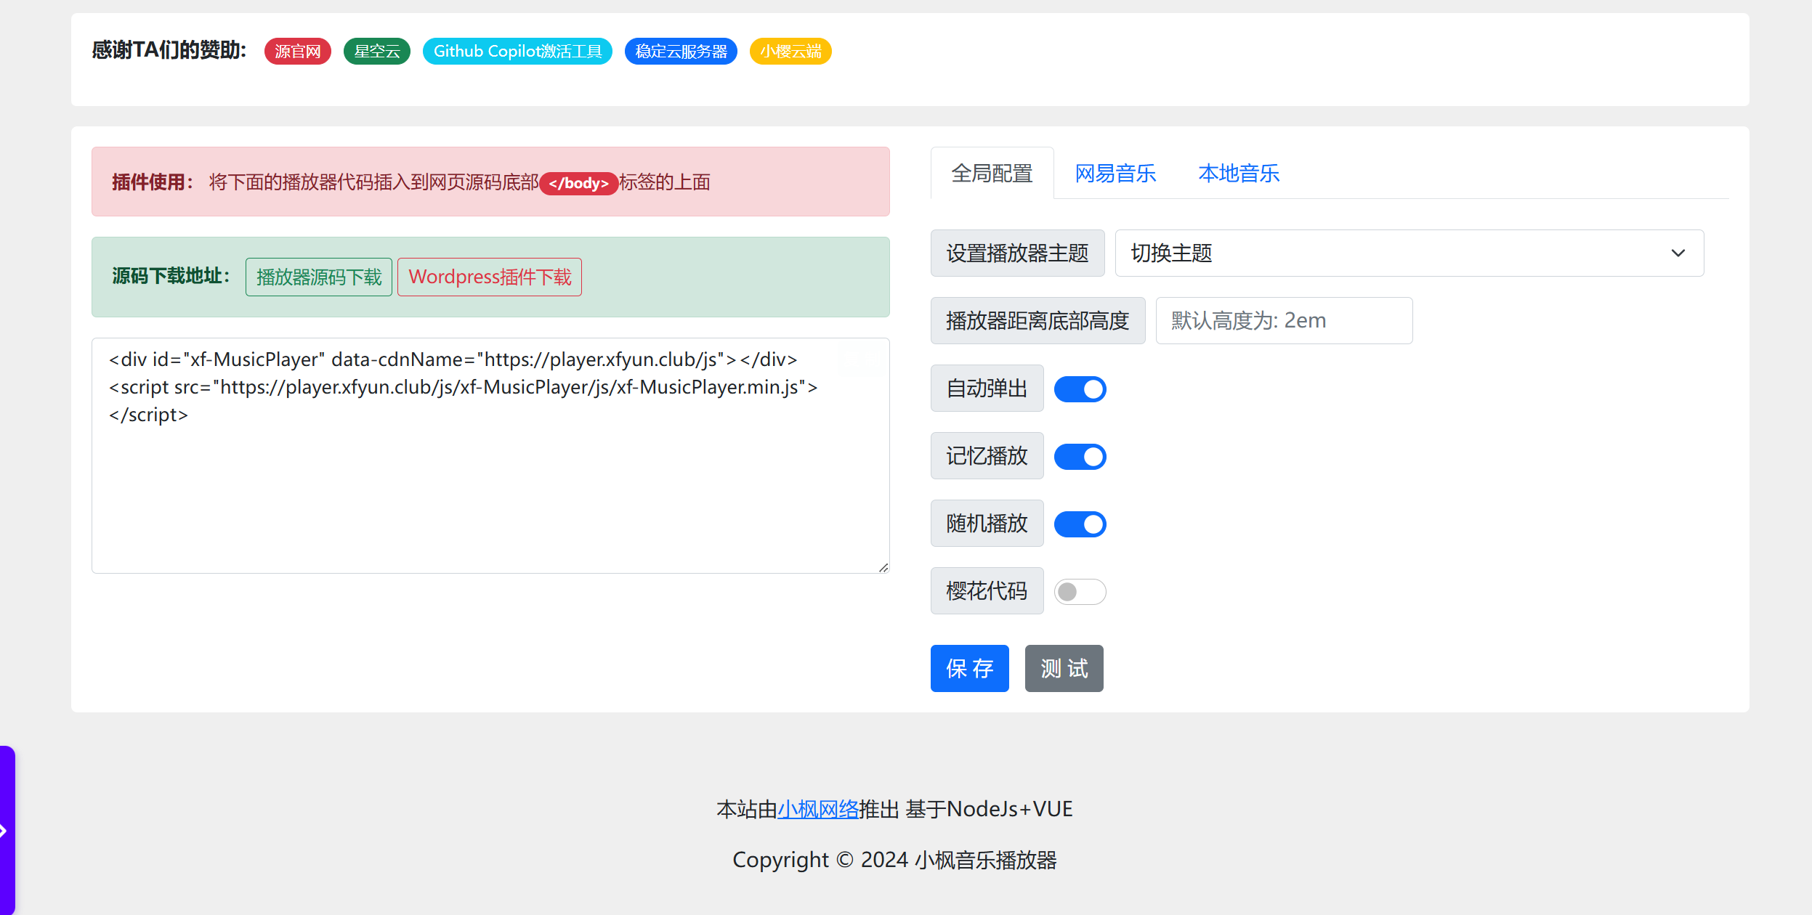Click the Wordpress插件下载 button

pos(490,277)
